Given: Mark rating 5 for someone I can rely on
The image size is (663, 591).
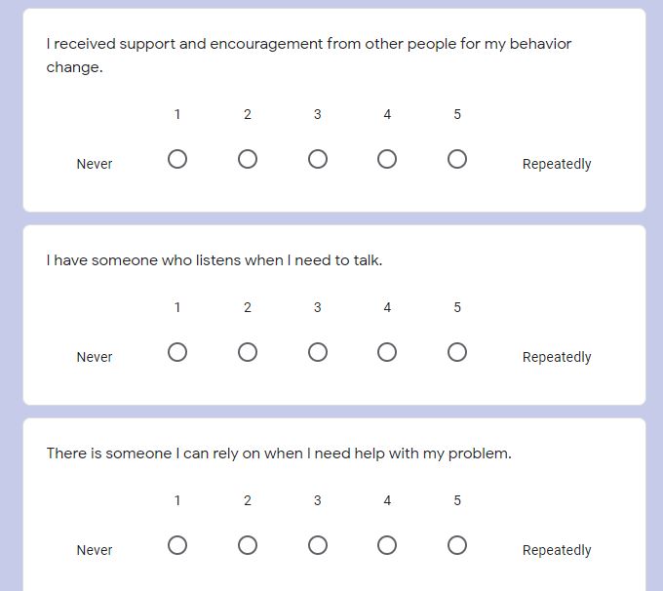Looking at the screenshot, I should [457, 545].
